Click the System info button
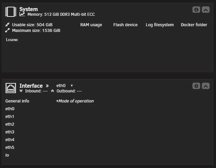This screenshot has height=168, width=216. pyautogui.click(x=196, y=10)
